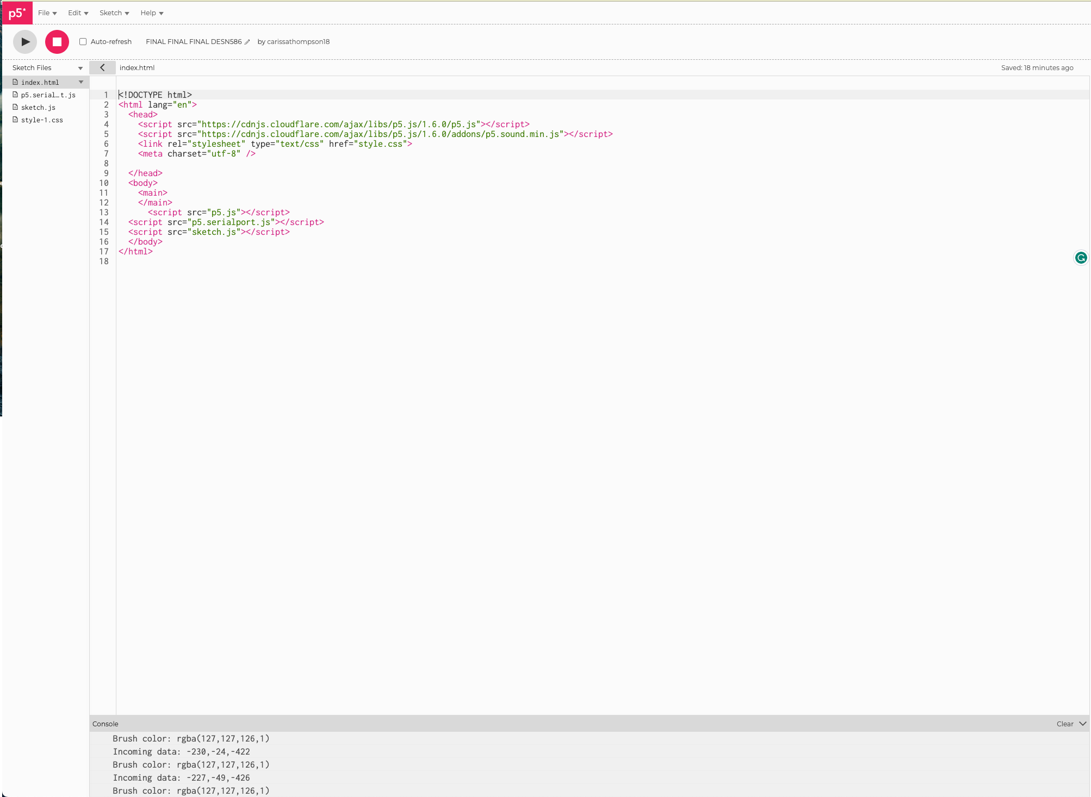The width and height of the screenshot is (1091, 797).
Task: Clear the console output
Action: coord(1064,724)
